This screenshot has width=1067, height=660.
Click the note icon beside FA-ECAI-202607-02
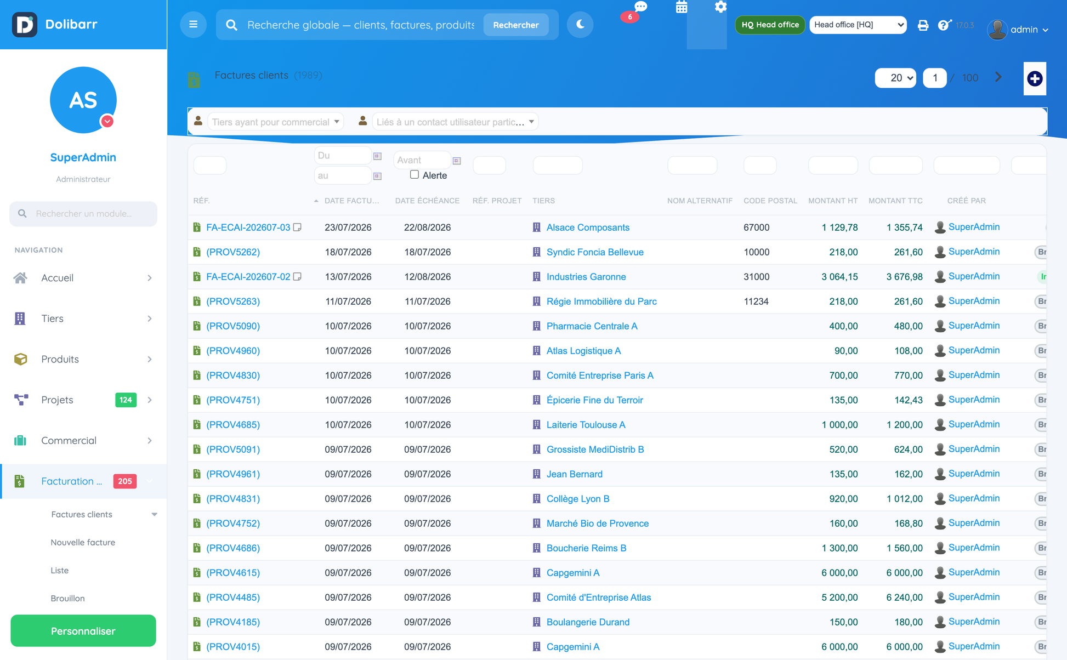click(297, 276)
